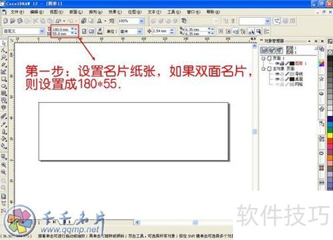Click the application launcher icon
This screenshot has height=240, width=333.
pyautogui.click(x=99, y=21)
